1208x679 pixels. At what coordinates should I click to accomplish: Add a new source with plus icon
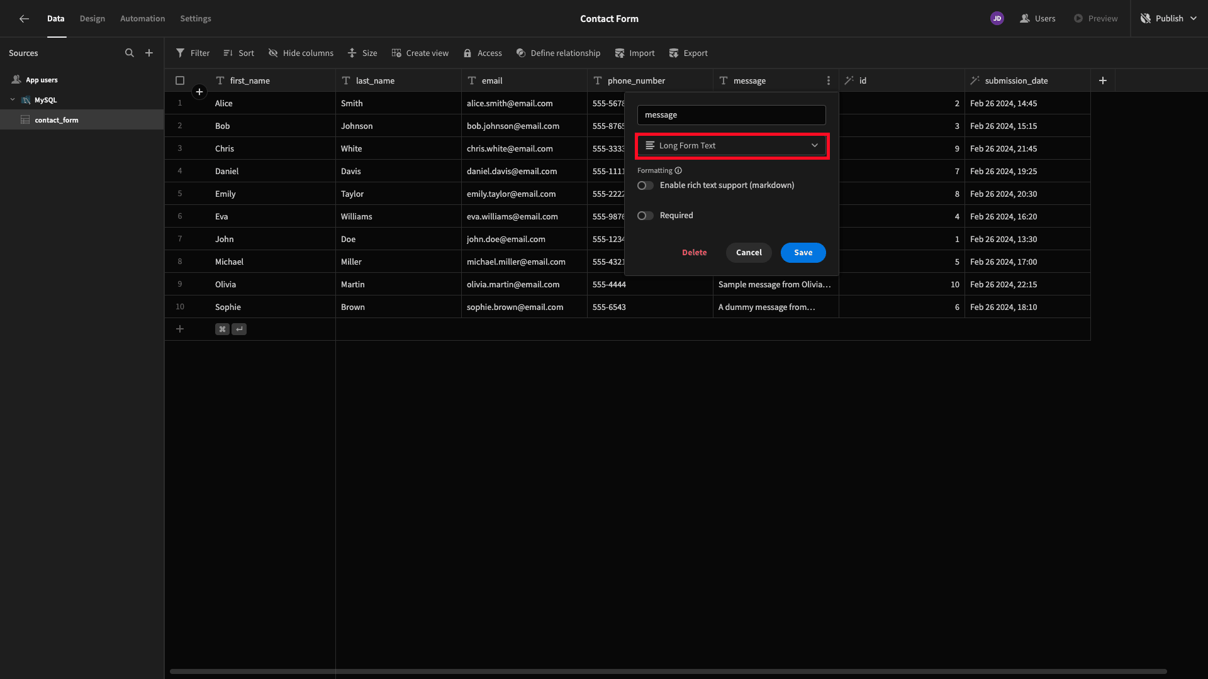[x=149, y=53]
